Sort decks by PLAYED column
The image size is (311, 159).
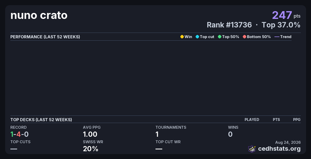click(252, 120)
